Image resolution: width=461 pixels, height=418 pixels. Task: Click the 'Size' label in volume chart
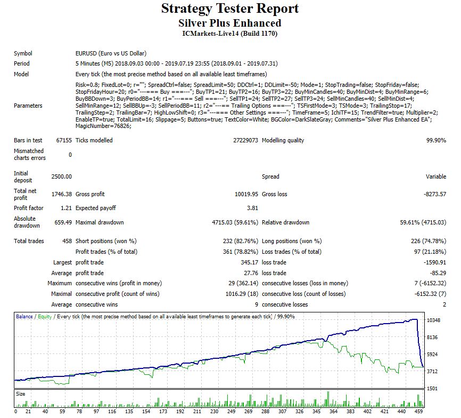[x=21, y=394]
